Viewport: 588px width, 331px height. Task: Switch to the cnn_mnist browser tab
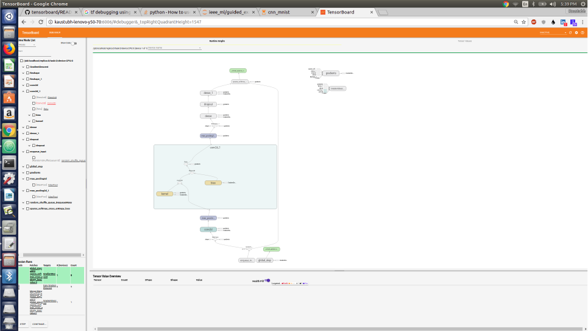(287, 12)
